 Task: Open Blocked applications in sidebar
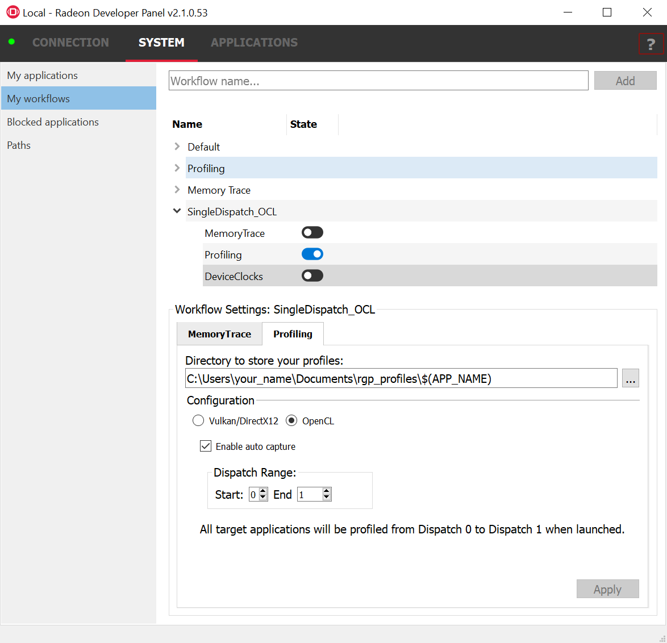point(53,122)
